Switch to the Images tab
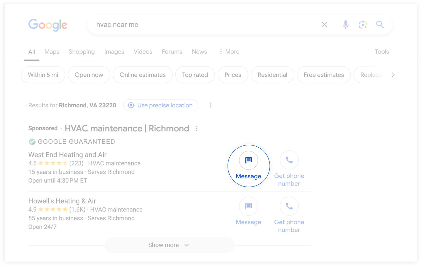 coord(114,52)
